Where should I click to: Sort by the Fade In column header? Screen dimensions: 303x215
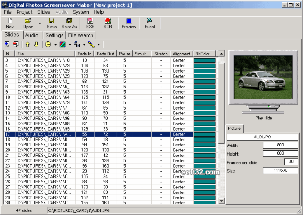pos(85,54)
